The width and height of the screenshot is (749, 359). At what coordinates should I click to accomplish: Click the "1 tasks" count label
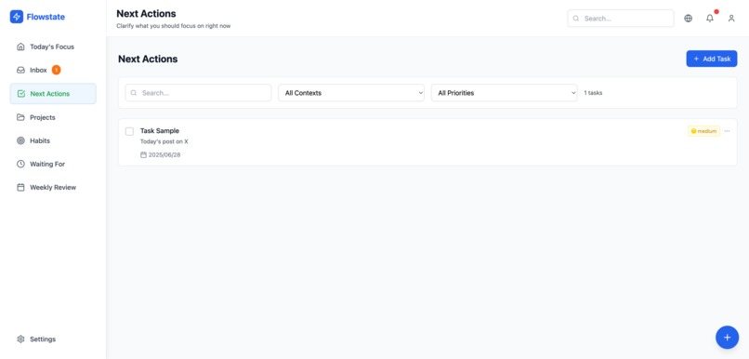point(593,93)
